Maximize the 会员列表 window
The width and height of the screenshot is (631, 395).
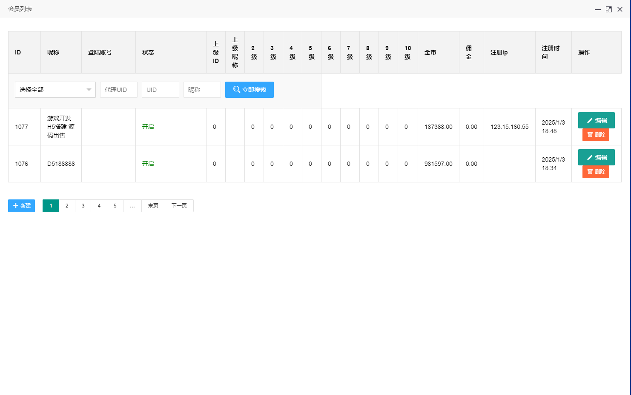(x=609, y=9)
